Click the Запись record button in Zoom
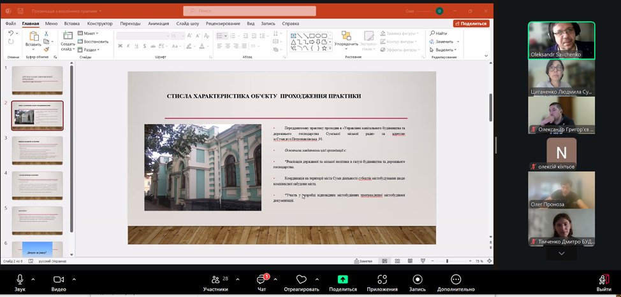Image resolution: width=621 pixels, height=297 pixels. click(x=418, y=283)
